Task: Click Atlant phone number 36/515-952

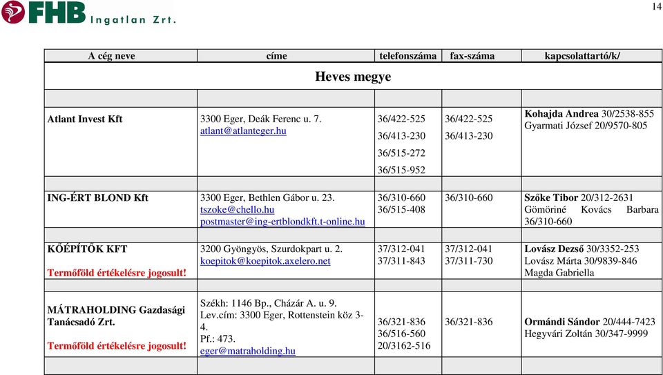Action: point(401,170)
